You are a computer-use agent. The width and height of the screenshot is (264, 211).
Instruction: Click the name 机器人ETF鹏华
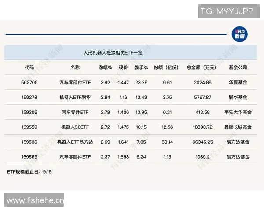point(75,98)
